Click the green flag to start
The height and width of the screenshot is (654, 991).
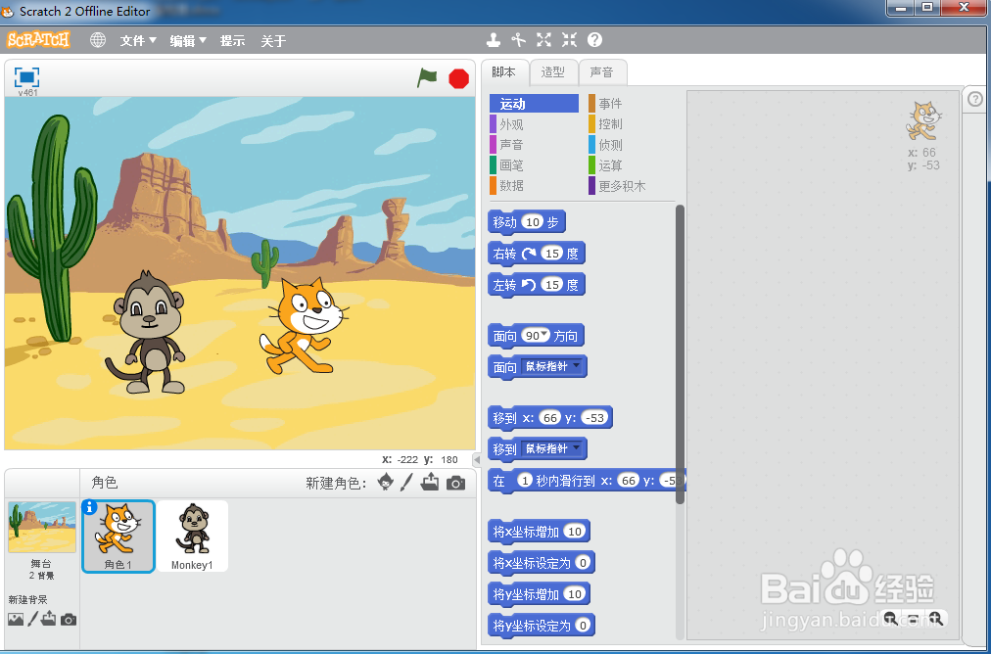(427, 77)
